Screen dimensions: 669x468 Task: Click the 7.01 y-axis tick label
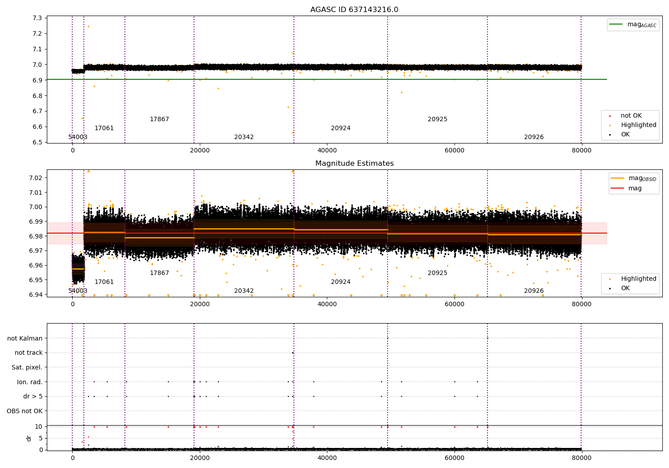[36, 193]
